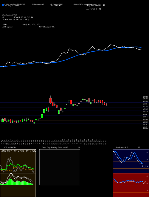Click the 'SI 14/3: 63.94 / 65.94' reading
This screenshot has width=149, height=197.
23,17
